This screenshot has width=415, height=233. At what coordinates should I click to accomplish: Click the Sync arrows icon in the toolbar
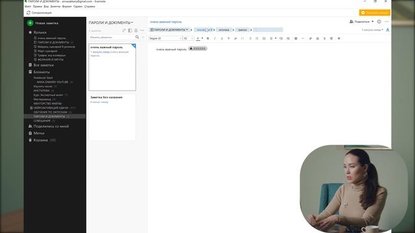(x=29, y=13)
